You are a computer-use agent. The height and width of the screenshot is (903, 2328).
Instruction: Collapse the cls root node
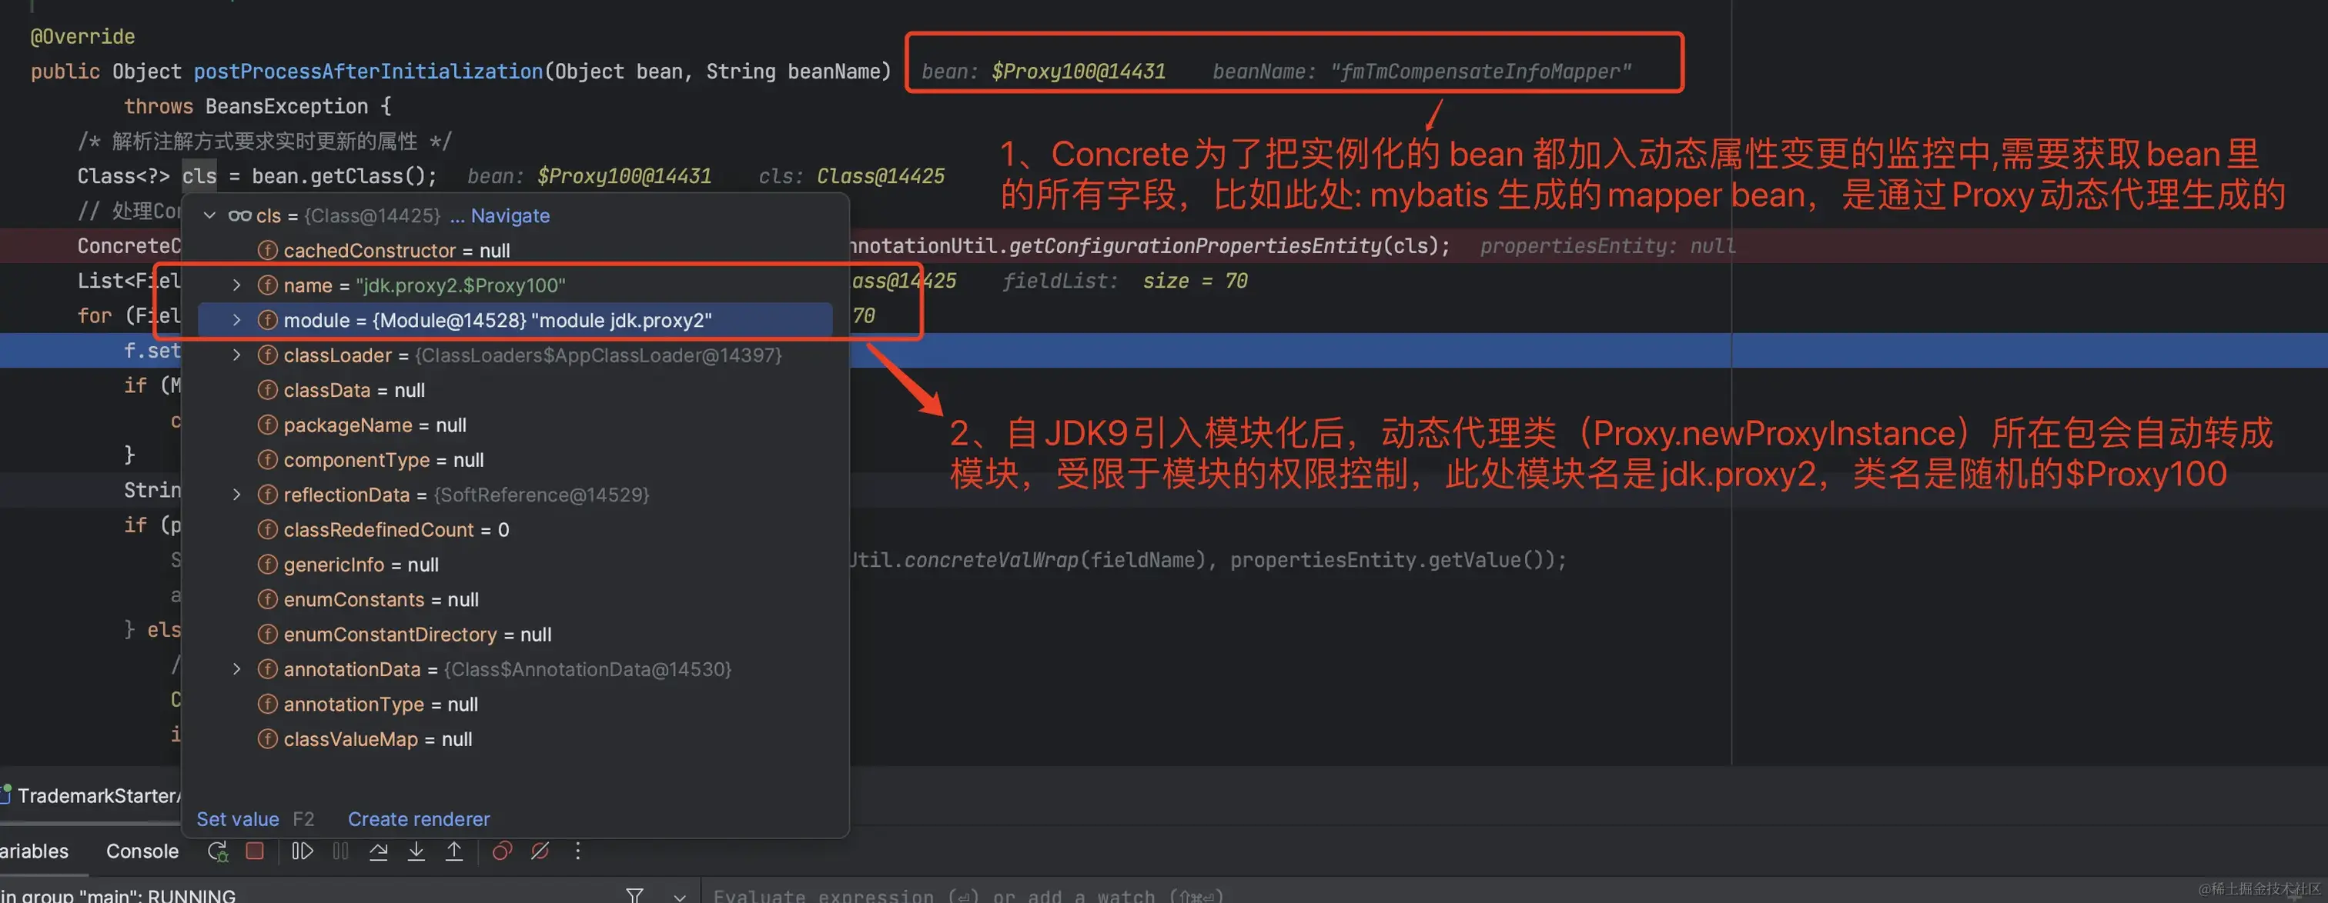pyautogui.click(x=209, y=216)
